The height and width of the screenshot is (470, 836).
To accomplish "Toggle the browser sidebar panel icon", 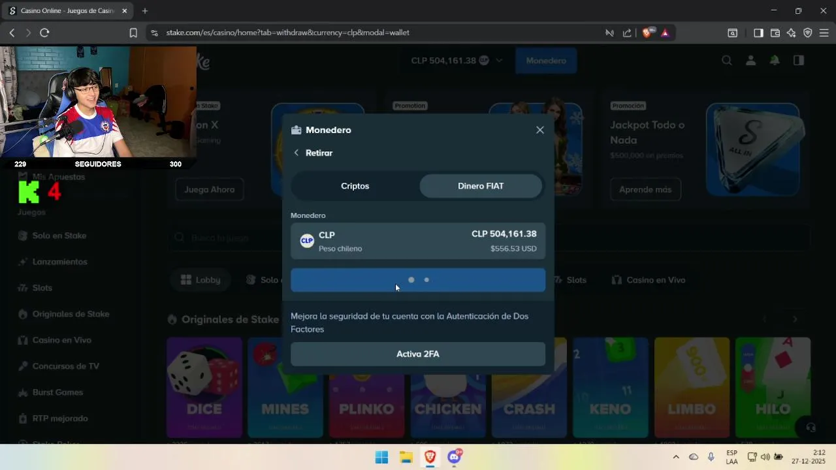I will click(x=758, y=33).
